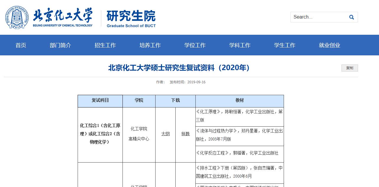Open the 首页 menu item
The width and height of the screenshot is (379, 187).
pos(21,45)
